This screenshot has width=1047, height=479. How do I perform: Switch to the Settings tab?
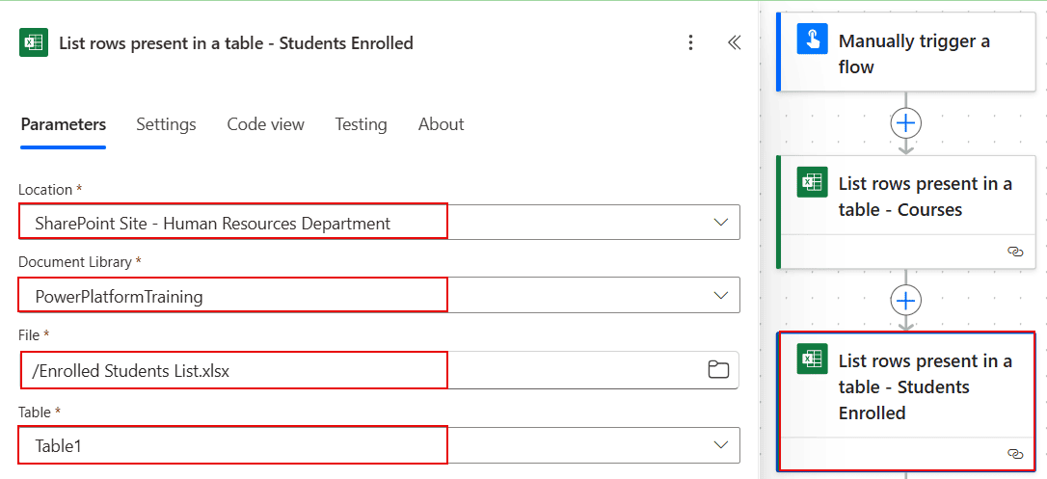tap(166, 124)
